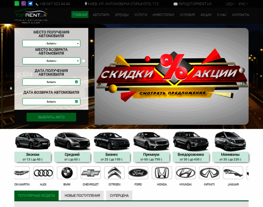Image resolution: width=263 pixels, height=207 pixels.
Task: Open the ИНВЕСТОРАМ menu item
Action: tap(163, 15)
